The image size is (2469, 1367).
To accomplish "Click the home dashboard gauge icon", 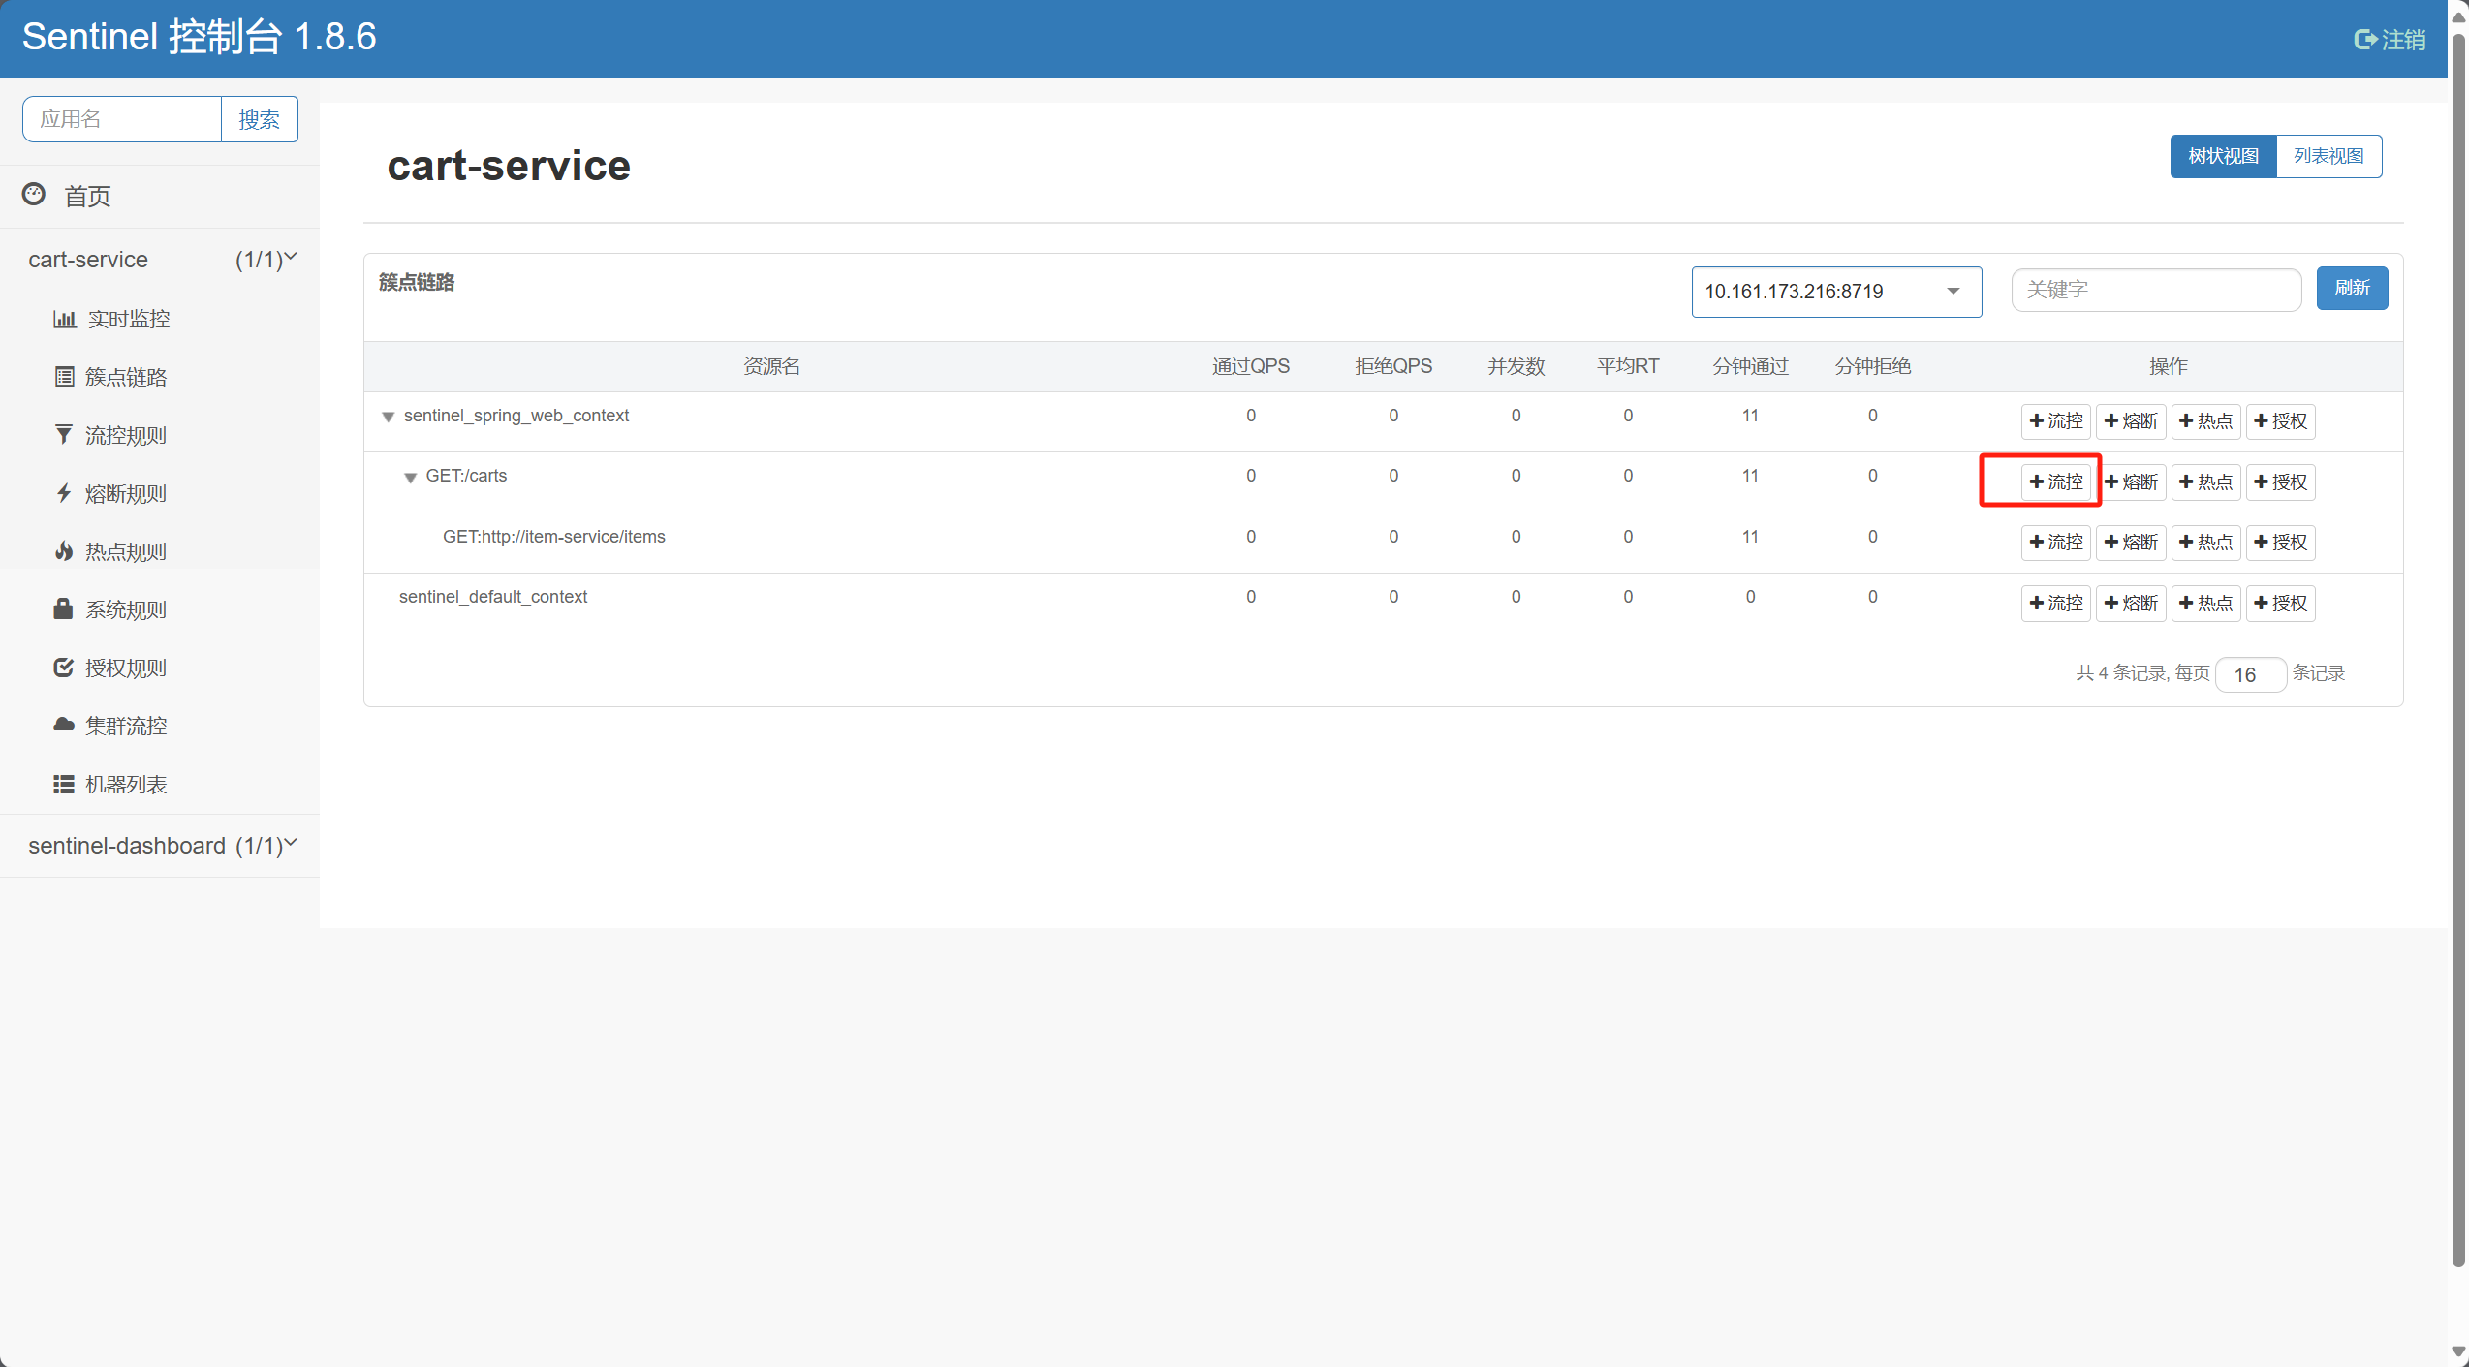I will coord(34,195).
